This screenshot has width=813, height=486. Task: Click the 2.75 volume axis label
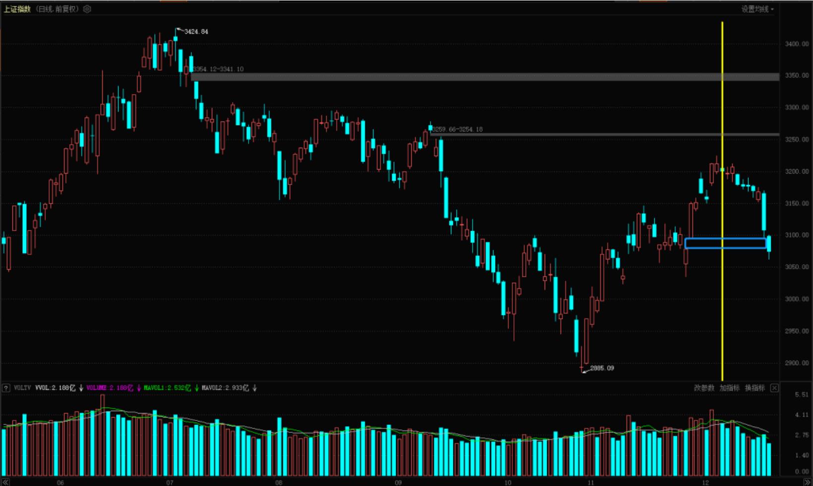pyautogui.click(x=802, y=435)
